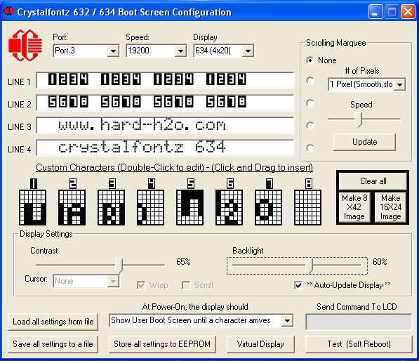Click the LINE 4 crystalfontz 634 field
The height and width of the screenshot is (361, 419).
(165, 148)
